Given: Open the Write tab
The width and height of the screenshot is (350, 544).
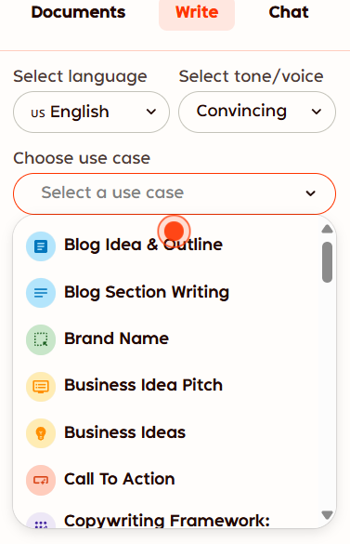Looking at the screenshot, I should (x=197, y=14).
